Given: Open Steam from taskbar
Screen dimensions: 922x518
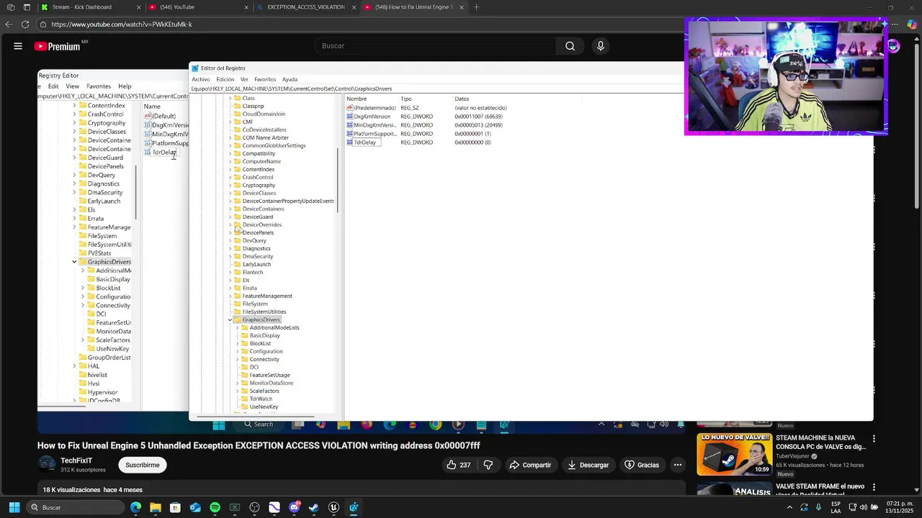Looking at the screenshot, I should pyautogui.click(x=313, y=507).
